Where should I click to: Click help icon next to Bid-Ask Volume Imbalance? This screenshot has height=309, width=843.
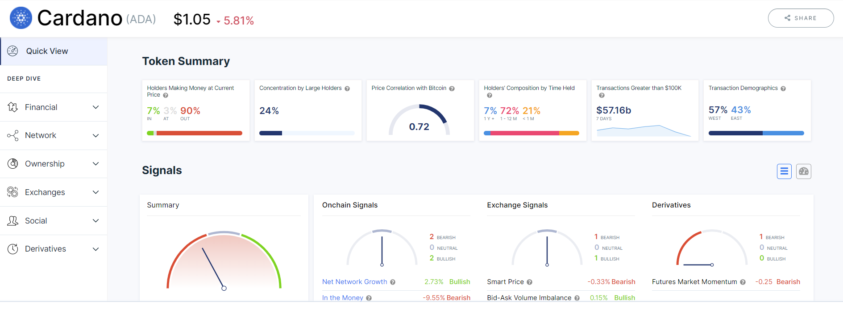point(577,298)
